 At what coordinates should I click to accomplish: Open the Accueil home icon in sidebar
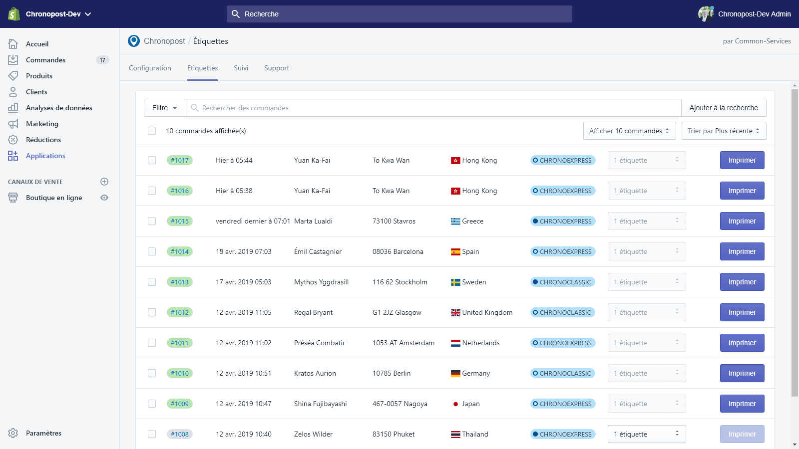click(13, 44)
